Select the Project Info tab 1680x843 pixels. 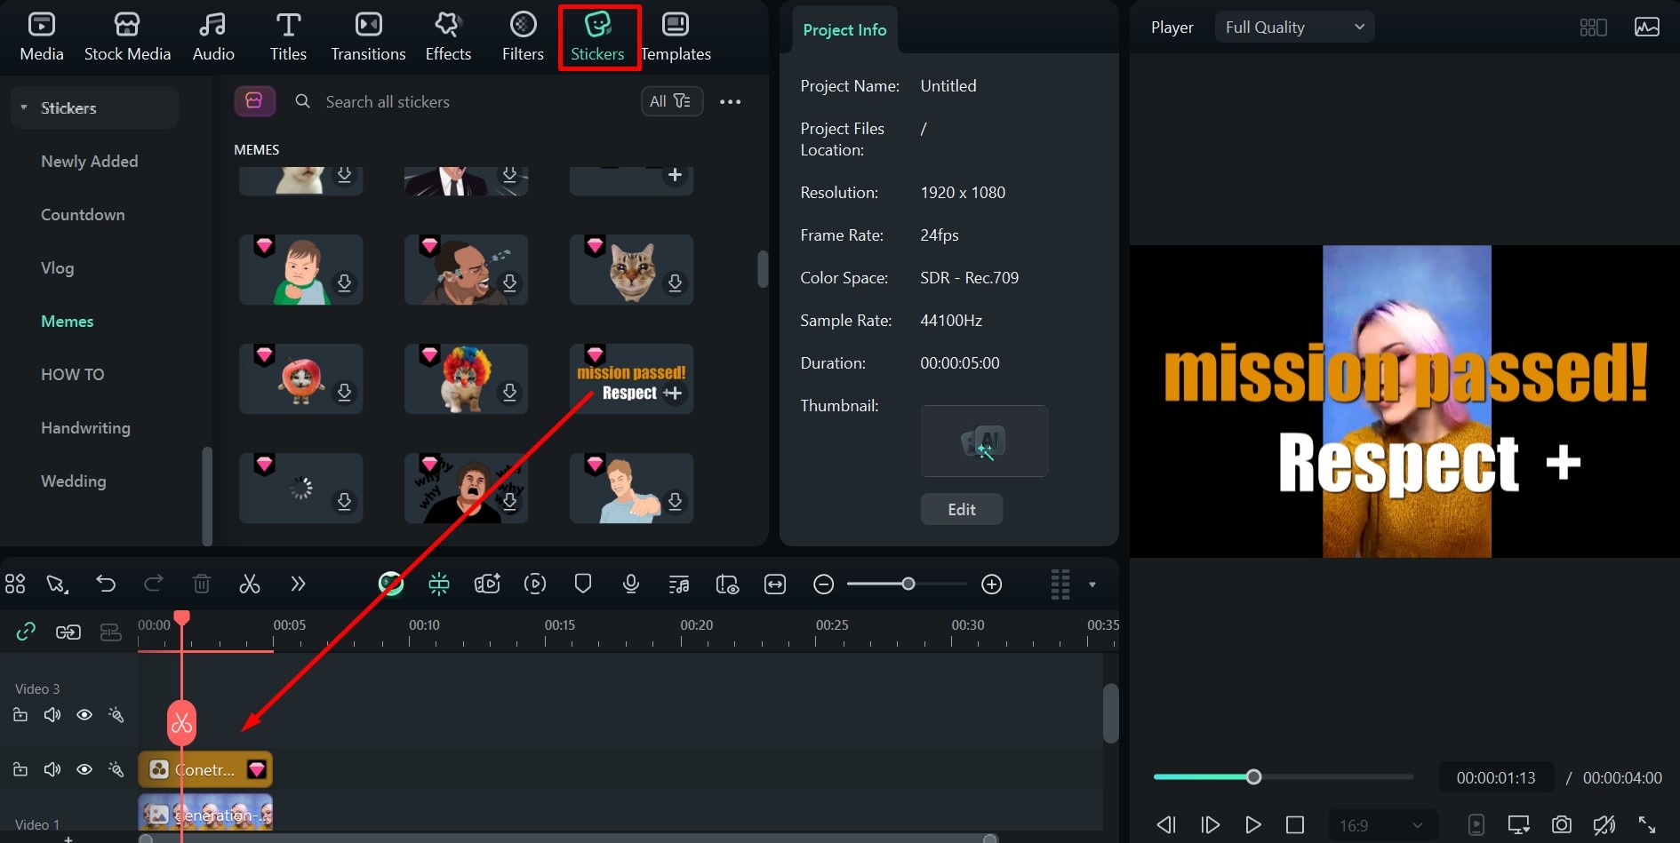click(844, 29)
